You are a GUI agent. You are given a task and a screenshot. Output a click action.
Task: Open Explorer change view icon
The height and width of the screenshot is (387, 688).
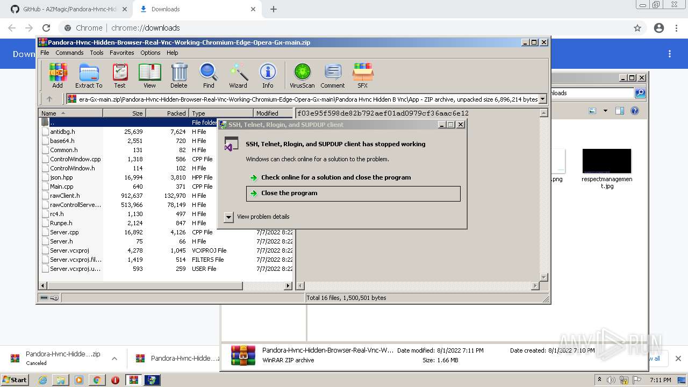[x=592, y=111]
